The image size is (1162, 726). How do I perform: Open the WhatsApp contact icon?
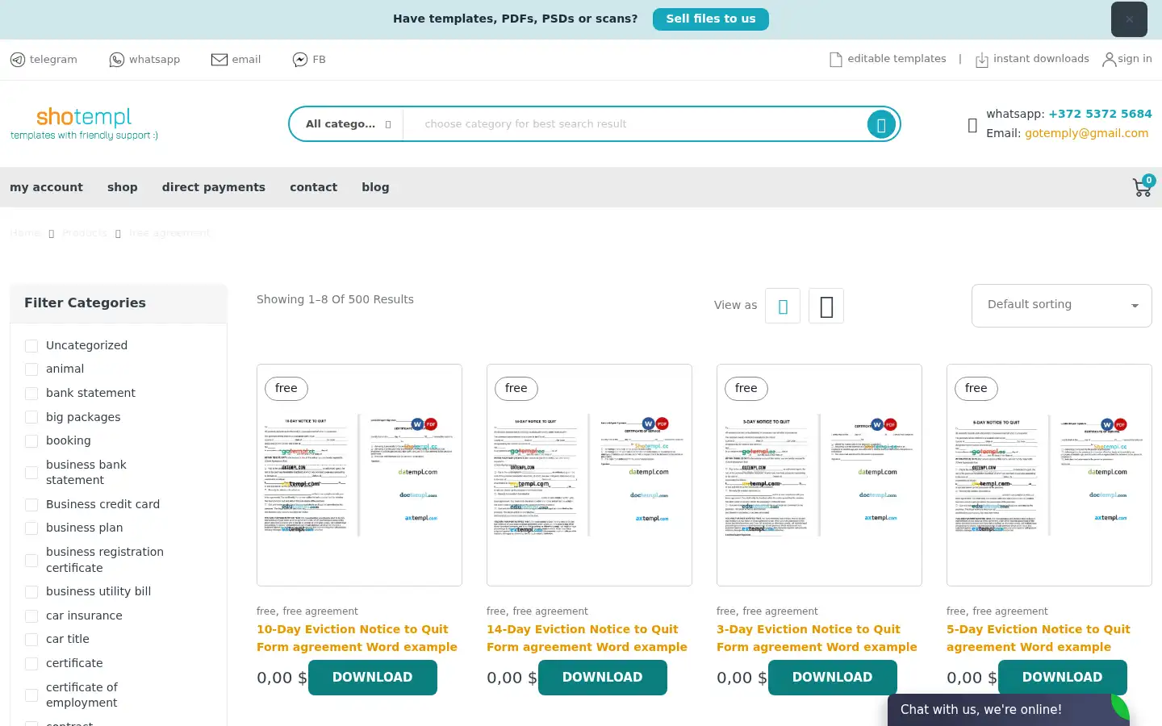coord(117,60)
